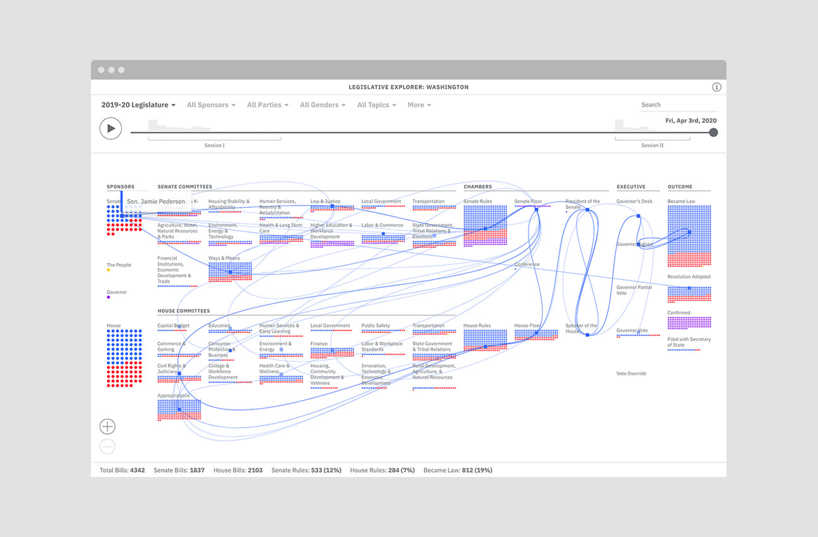Zoom in with the plus button
The height and width of the screenshot is (537, 818).
click(107, 426)
